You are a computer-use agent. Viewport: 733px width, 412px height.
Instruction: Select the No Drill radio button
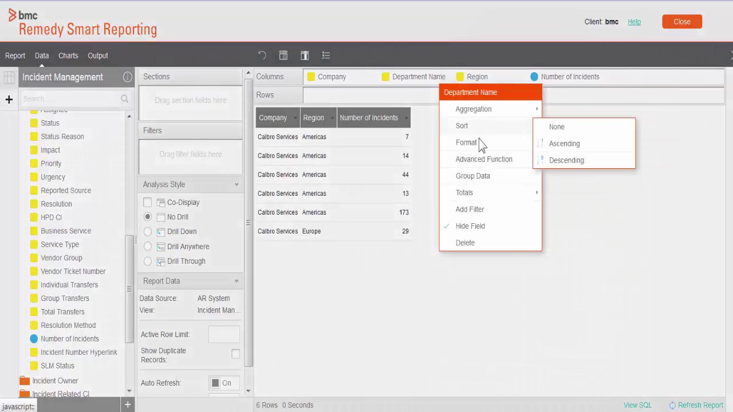pyautogui.click(x=148, y=217)
